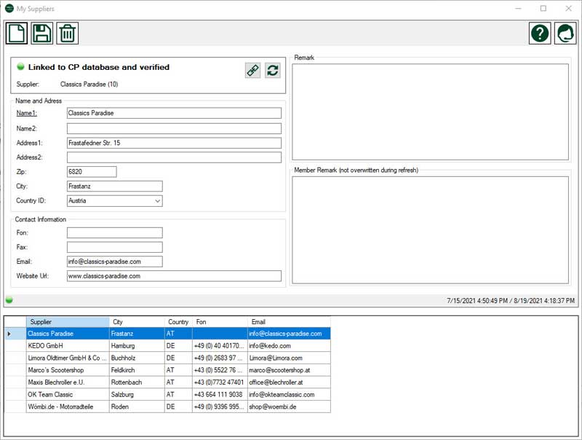The image size is (582, 440).
Task: Maximize the My Suppliers window
Action: 543,8
